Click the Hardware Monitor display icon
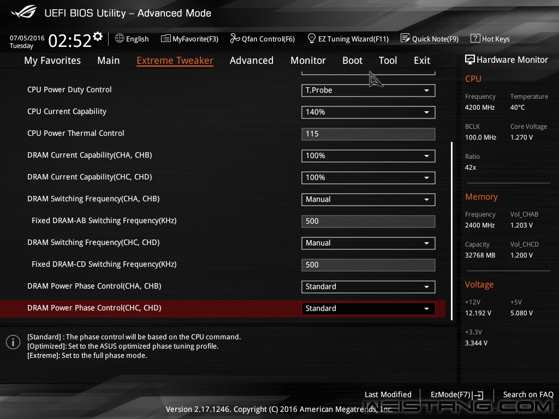The image size is (559, 419). click(470, 59)
